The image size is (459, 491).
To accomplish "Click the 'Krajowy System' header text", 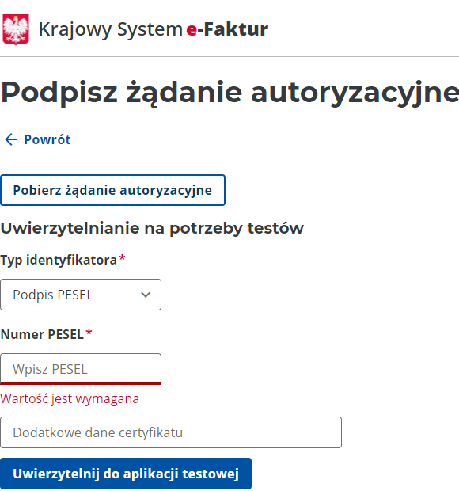I will (x=111, y=30).
